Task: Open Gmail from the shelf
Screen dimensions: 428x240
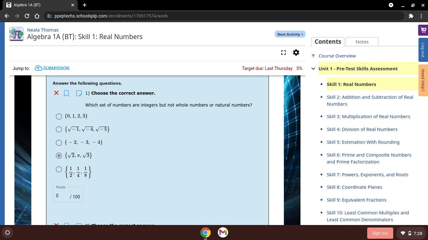Action: click(223, 232)
